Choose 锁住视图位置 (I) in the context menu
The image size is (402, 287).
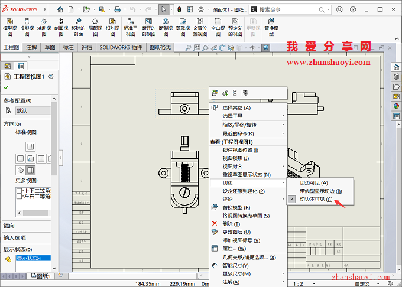[248, 150]
